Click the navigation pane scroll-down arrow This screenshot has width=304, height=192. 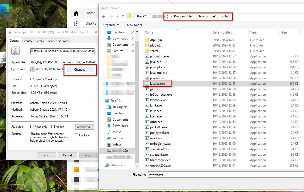pos(137,167)
